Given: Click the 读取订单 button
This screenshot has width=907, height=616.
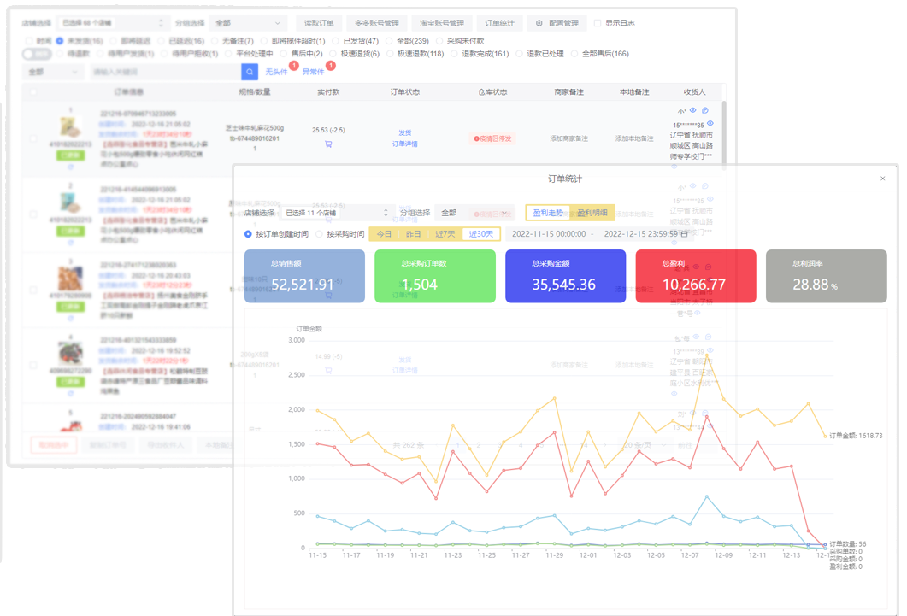Looking at the screenshot, I should 319,23.
